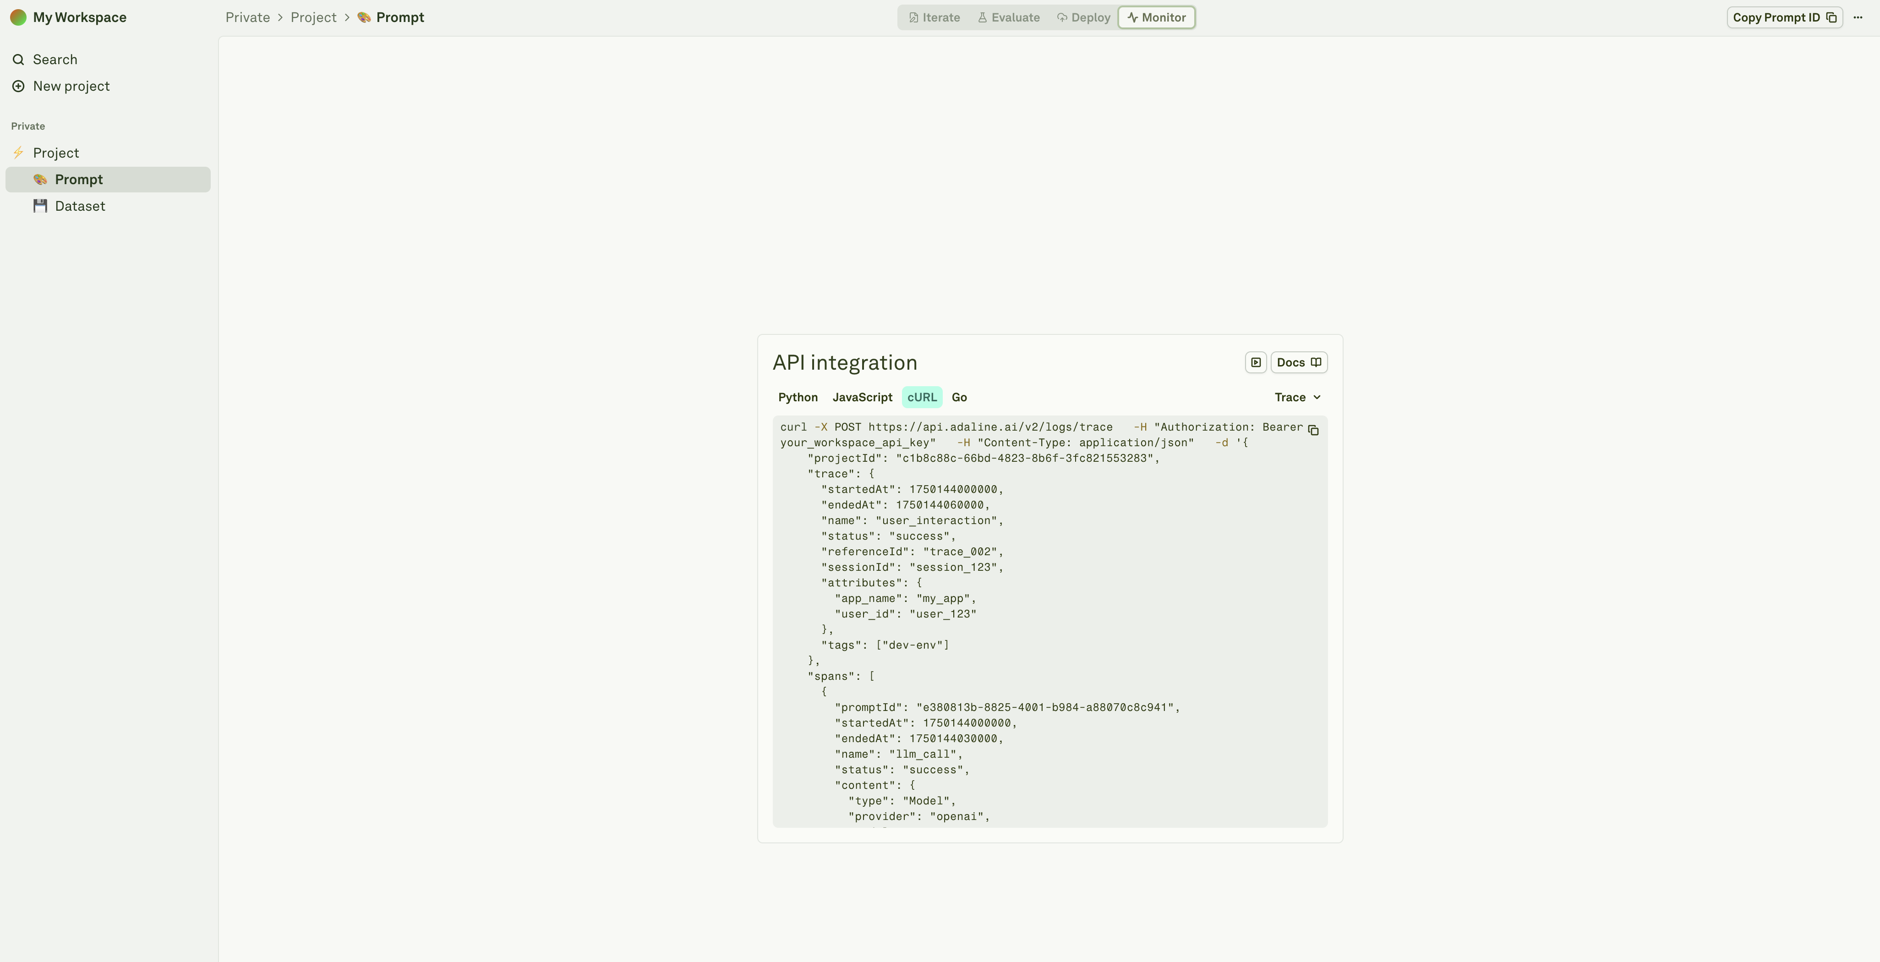The height and width of the screenshot is (962, 1880).
Task: Click the My Workspace avatar icon
Action: tap(17, 17)
